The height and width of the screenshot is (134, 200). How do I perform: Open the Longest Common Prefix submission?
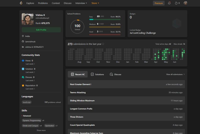pyautogui.click(x=126, y=109)
